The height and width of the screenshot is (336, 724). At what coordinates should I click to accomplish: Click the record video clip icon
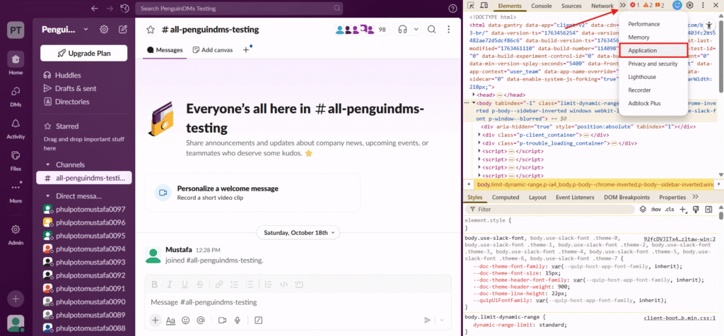pyautogui.click(x=222, y=320)
